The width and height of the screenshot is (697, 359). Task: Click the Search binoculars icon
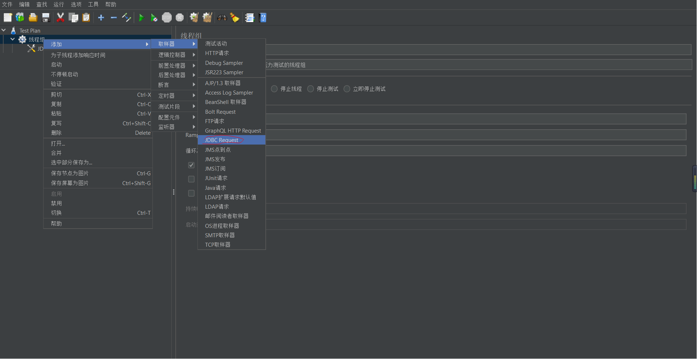[222, 17]
